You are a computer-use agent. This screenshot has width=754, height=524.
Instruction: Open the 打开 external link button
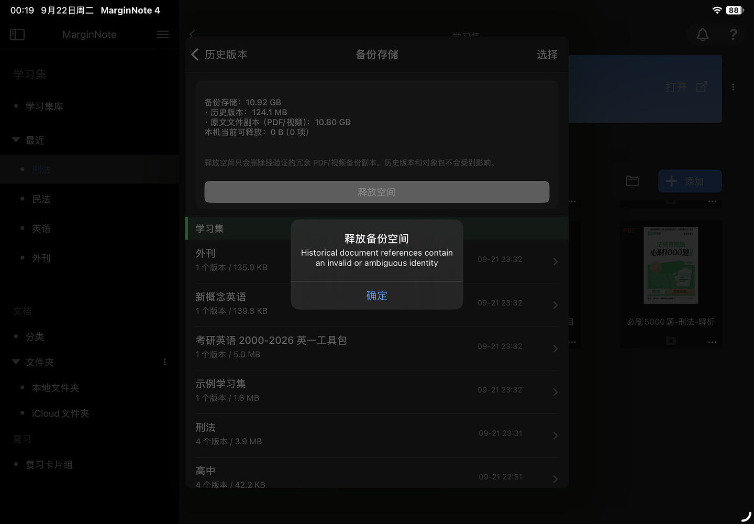(x=686, y=87)
